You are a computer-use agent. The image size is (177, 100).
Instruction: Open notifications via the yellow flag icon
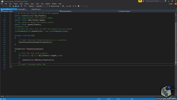pos(140,1)
